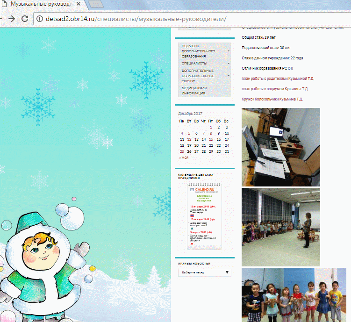Image resolution: width=351 pixels, height=322 pixels.
Task: Open the photo of children with instruments
Action: [x=294, y=295]
